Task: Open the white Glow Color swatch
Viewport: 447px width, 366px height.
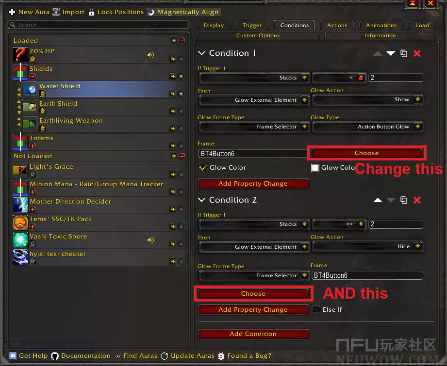Action: [x=315, y=168]
